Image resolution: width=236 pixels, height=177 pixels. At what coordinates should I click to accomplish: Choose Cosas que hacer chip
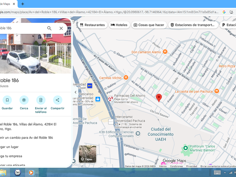click(149, 25)
